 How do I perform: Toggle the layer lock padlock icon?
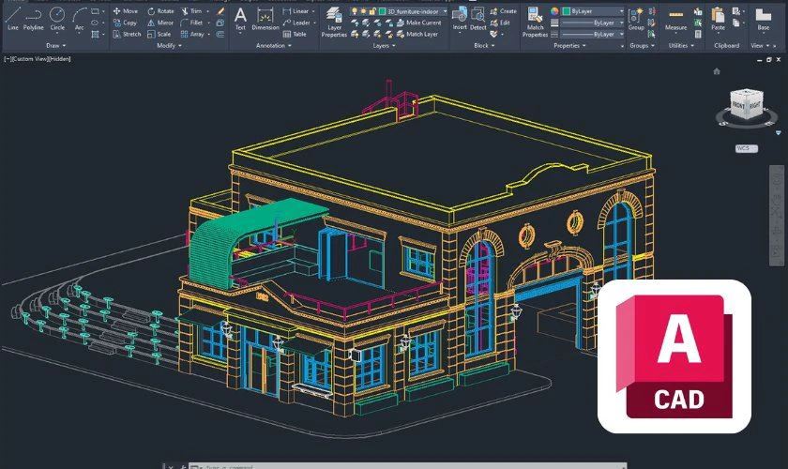click(x=371, y=10)
